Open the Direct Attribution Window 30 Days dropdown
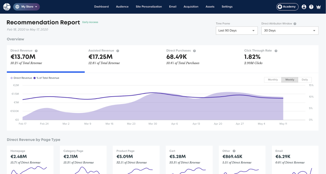The width and height of the screenshot is (326, 174). [x=290, y=31]
